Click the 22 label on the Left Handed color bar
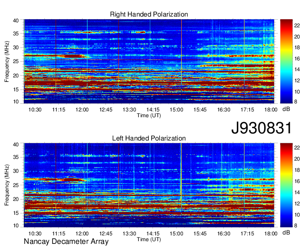Image resolution: width=305 pixels, height=247 pixels. (297, 148)
